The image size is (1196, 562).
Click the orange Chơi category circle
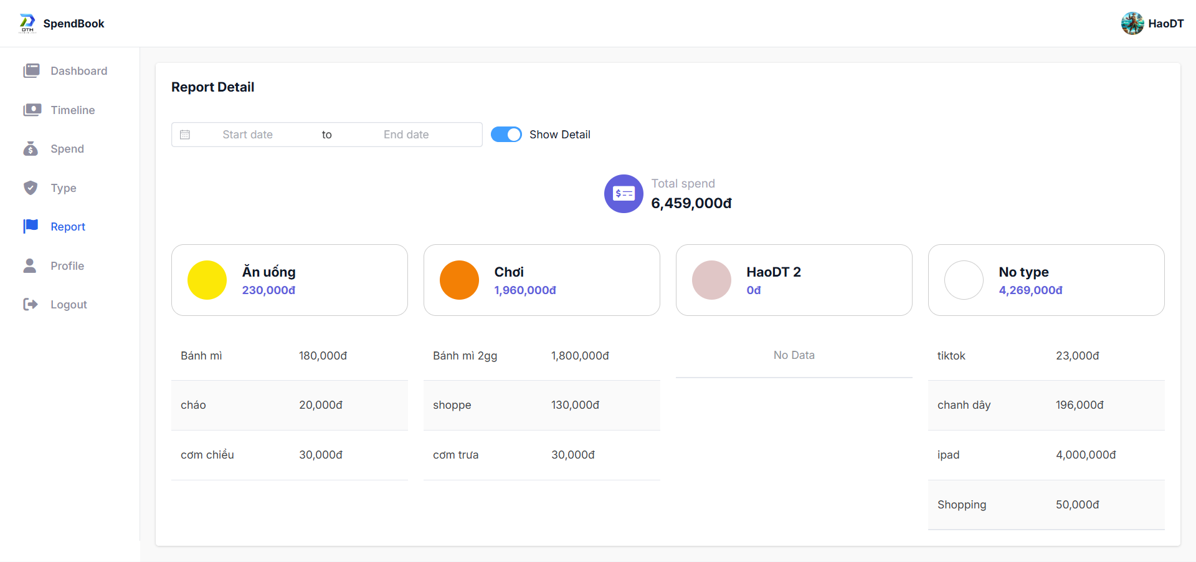[459, 280]
